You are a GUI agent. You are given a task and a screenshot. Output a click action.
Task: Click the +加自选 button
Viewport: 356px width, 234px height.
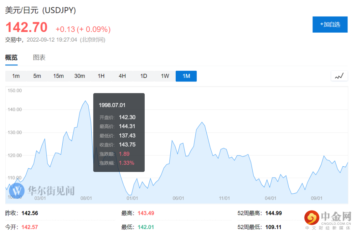[x=330, y=24]
